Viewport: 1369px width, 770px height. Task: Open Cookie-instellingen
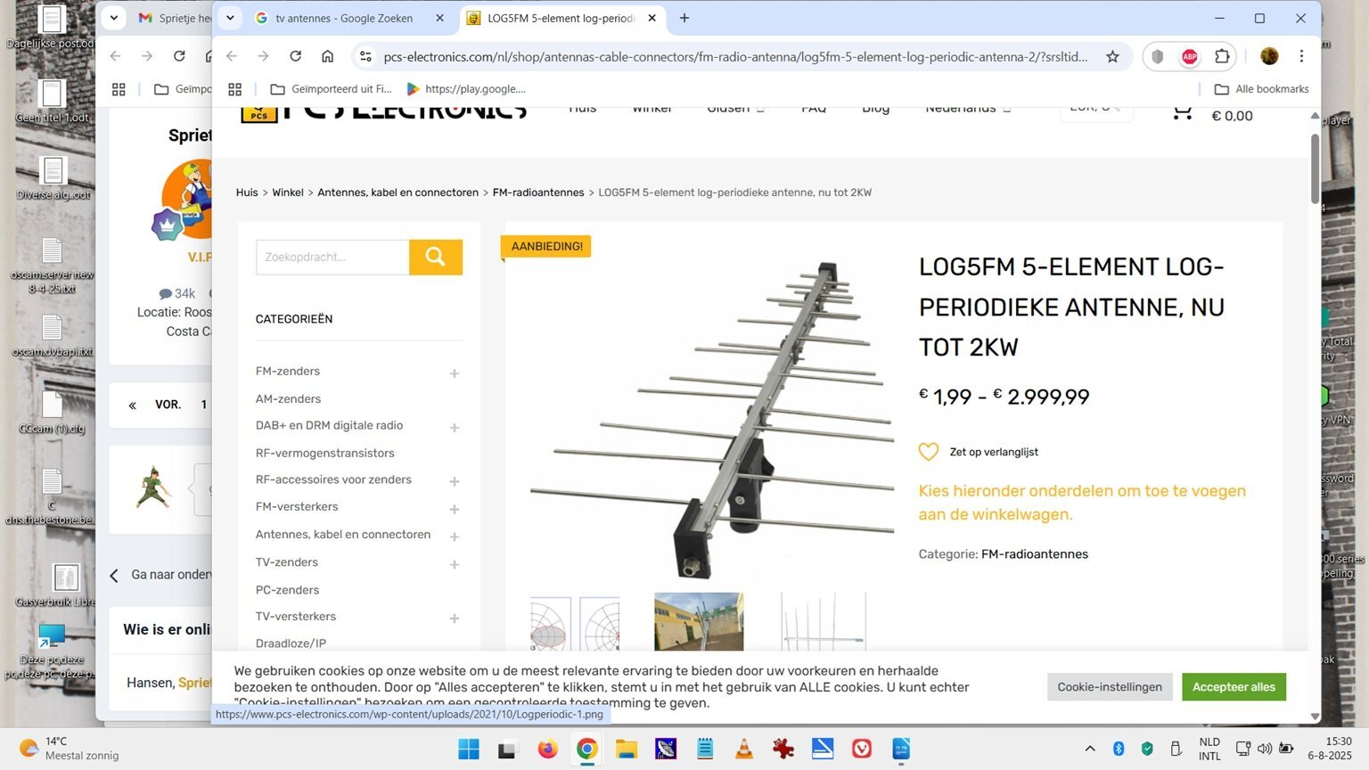click(1110, 687)
